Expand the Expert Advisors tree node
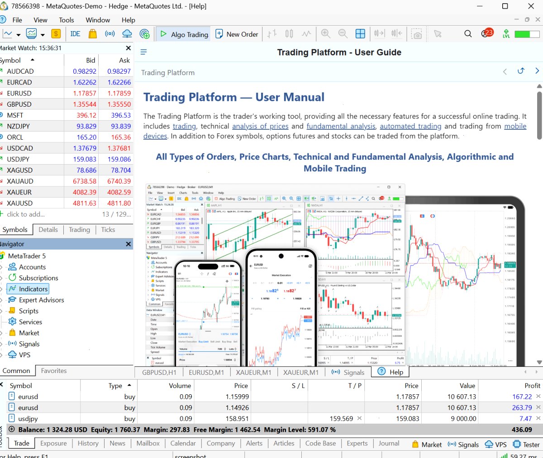The width and height of the screenshot is (543, 458). pos(1,300)
